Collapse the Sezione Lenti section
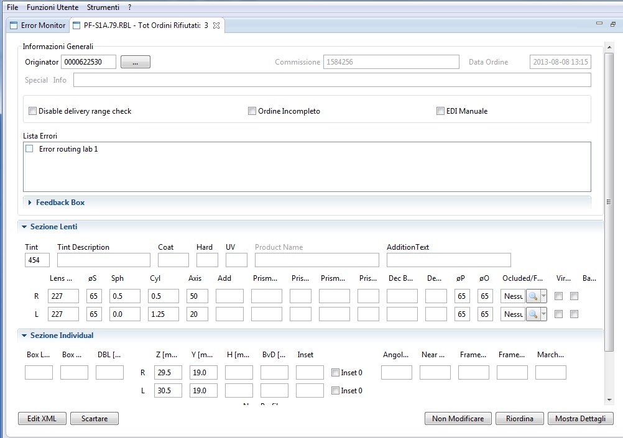Viewport: 623px width, 438px height. (x=24, y=227)
